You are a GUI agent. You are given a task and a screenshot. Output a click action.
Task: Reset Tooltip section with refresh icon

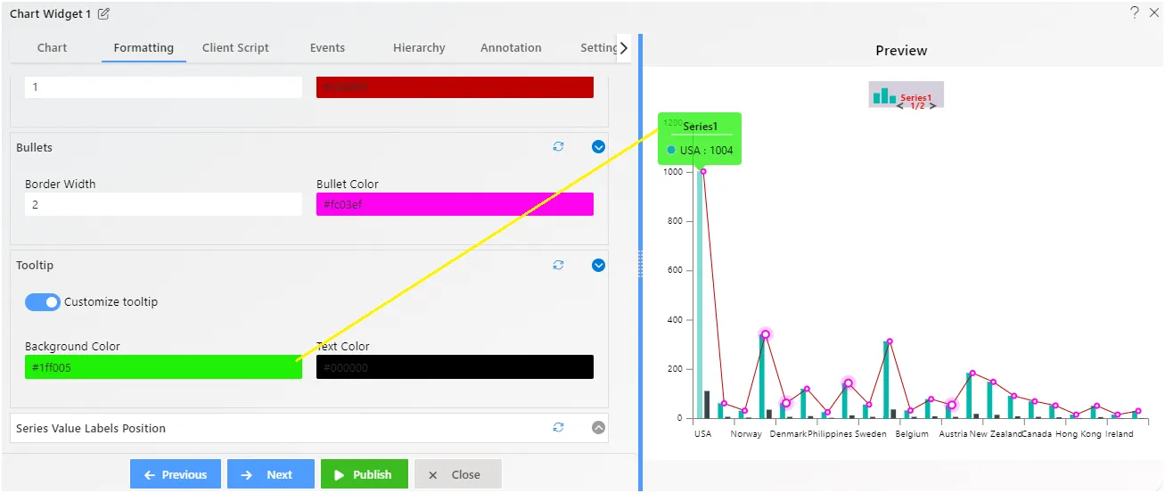tap(559, 265)
